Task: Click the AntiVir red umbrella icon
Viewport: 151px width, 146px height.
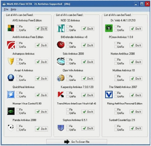Action: tap(11, 45)
